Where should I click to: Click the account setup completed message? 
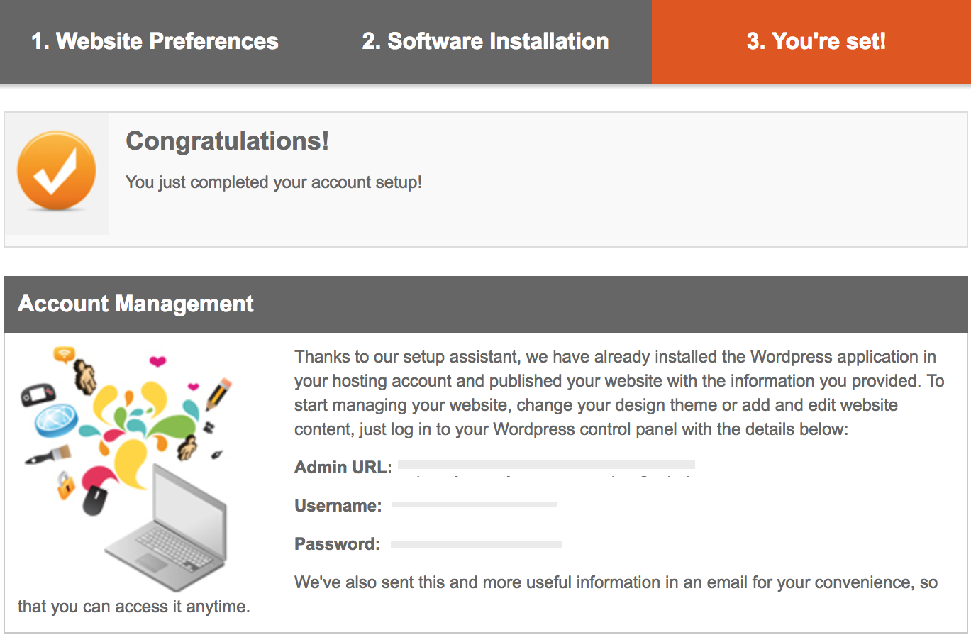(274, 182)
